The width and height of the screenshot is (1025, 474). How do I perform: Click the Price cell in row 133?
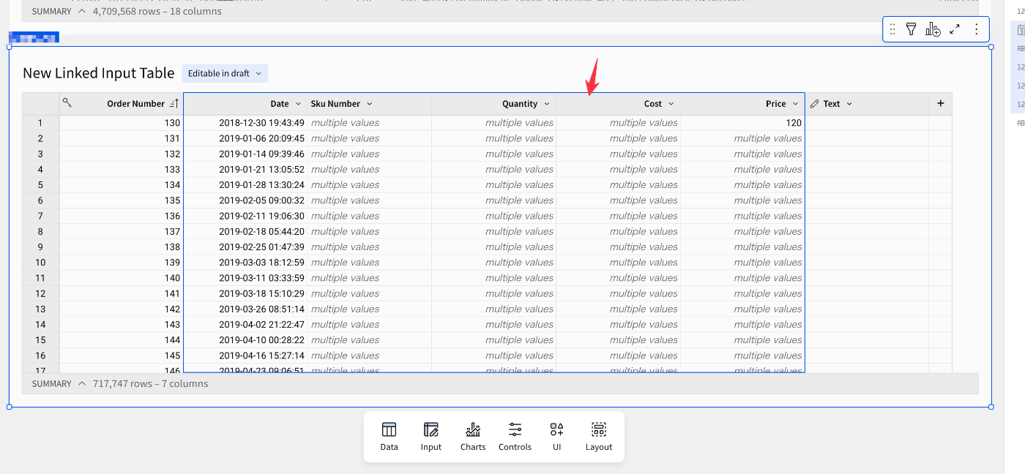coord(742,170)
